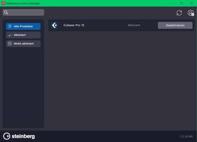Click the Aktiviert status text
This screenshot has width=197, height=142.
[134, 25]
